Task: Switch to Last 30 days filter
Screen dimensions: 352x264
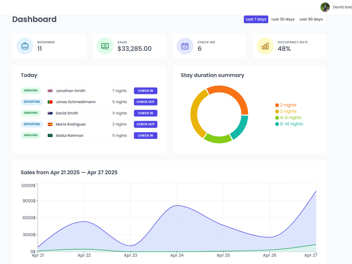Action: coord(283,19)
